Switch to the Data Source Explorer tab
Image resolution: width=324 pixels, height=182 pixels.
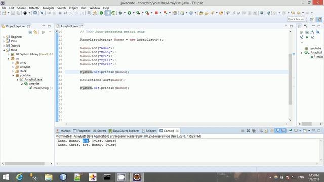tap(124, 131)
